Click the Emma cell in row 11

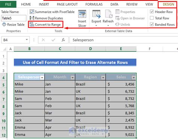pos(29,127)
